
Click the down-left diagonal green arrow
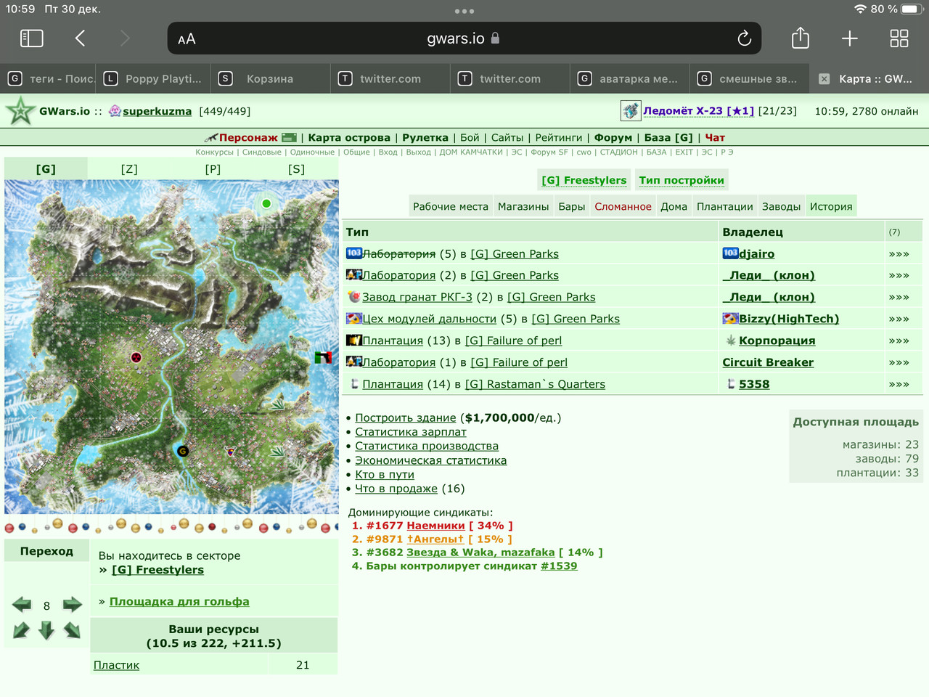point(22,629)
